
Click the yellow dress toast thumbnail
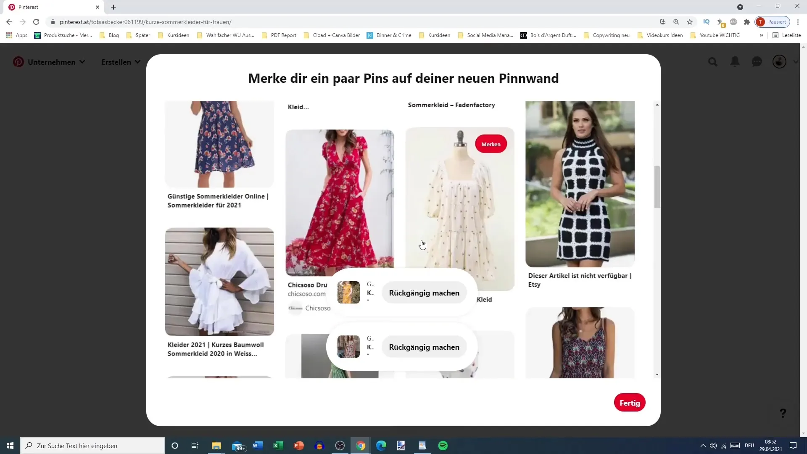click(x=348, y=293)
